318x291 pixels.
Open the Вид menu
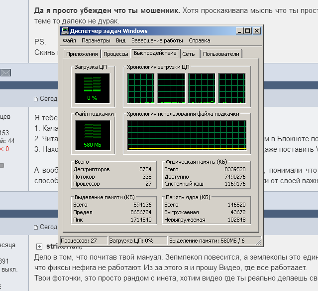click(120, 40)
